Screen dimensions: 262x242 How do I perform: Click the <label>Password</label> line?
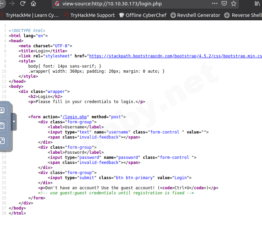(76, 152)
